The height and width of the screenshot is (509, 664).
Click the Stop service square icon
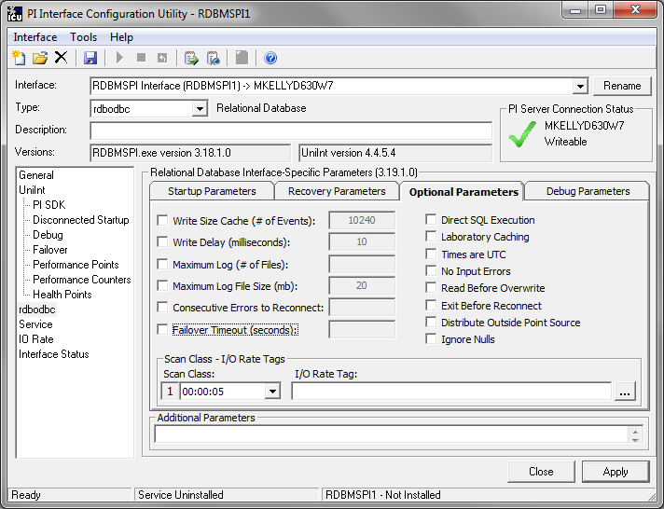[141, 57]
